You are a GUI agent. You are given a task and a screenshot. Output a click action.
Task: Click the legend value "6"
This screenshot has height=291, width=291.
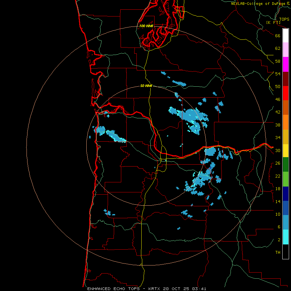click(x=279, y=227)
